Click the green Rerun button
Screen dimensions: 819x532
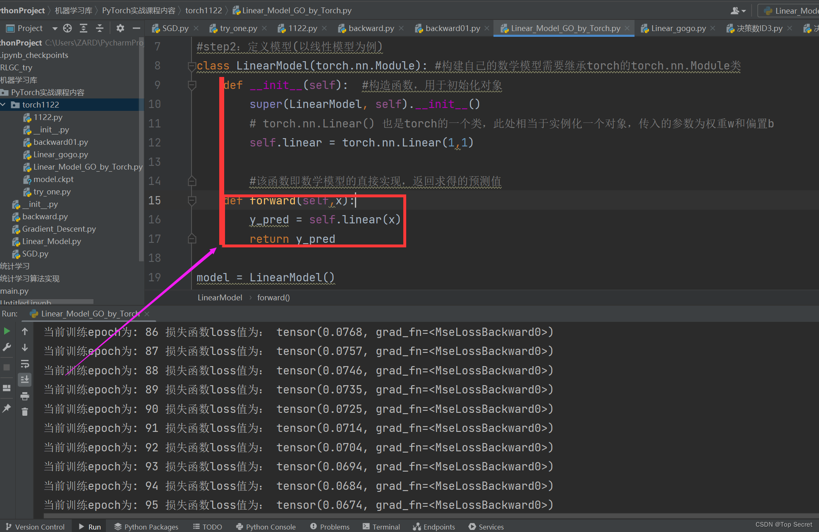(x=7, y=331)
